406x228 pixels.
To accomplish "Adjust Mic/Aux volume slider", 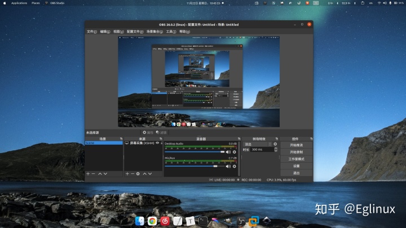I will 195,166.
